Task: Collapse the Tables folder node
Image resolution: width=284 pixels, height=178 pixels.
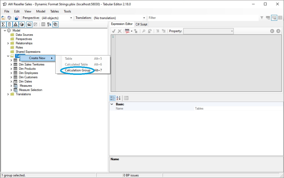Action: pos(8,56)
